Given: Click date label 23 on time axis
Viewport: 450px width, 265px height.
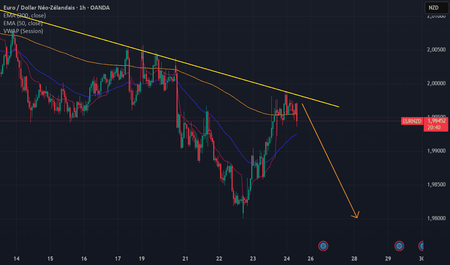Looking at the screenshot, I should coord(253,259).
